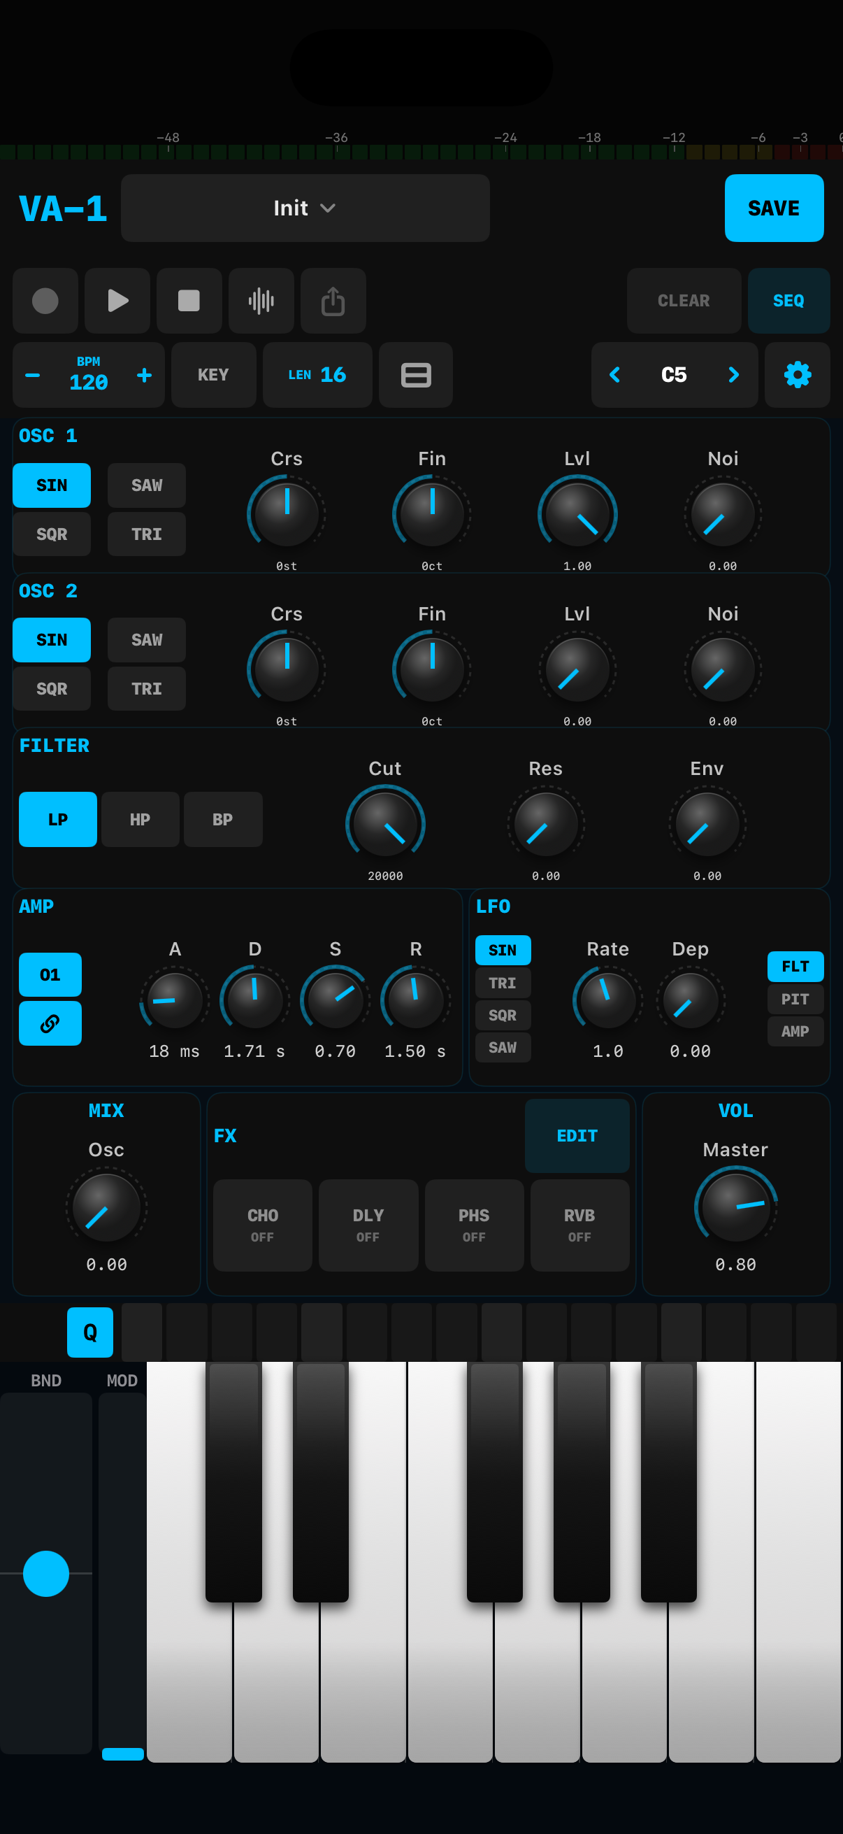Screen dimensions: 843x1834
Task: Click the AMP Sustain knob
Action: pos(335,1000)
